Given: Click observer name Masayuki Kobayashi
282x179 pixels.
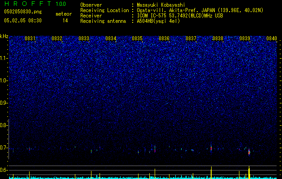Looking at the screenshot, I should tap(161, 5).
